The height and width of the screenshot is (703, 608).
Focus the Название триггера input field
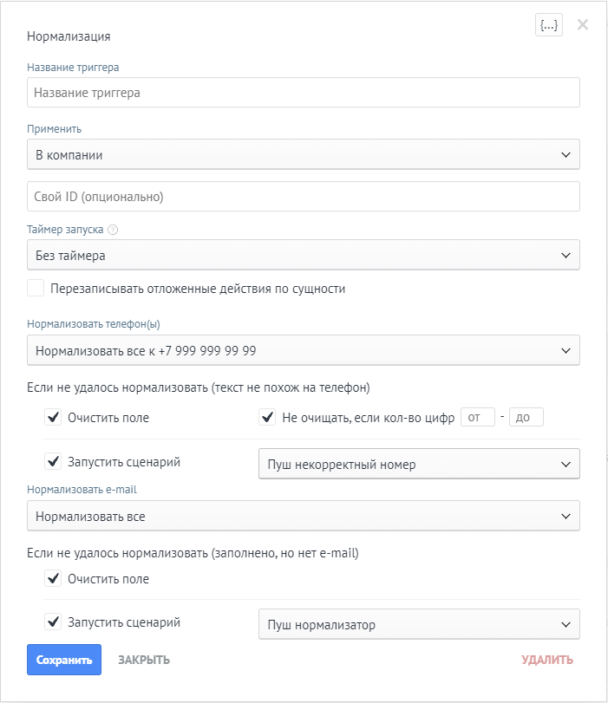pos(303,93)
